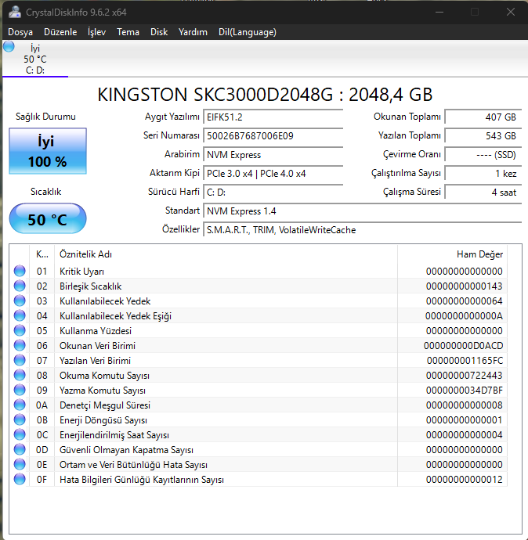Click status orb for Birleşik Sıcaklık row
Image resolution: width=528 pixels, height=540 pixels.
(20, 286)
